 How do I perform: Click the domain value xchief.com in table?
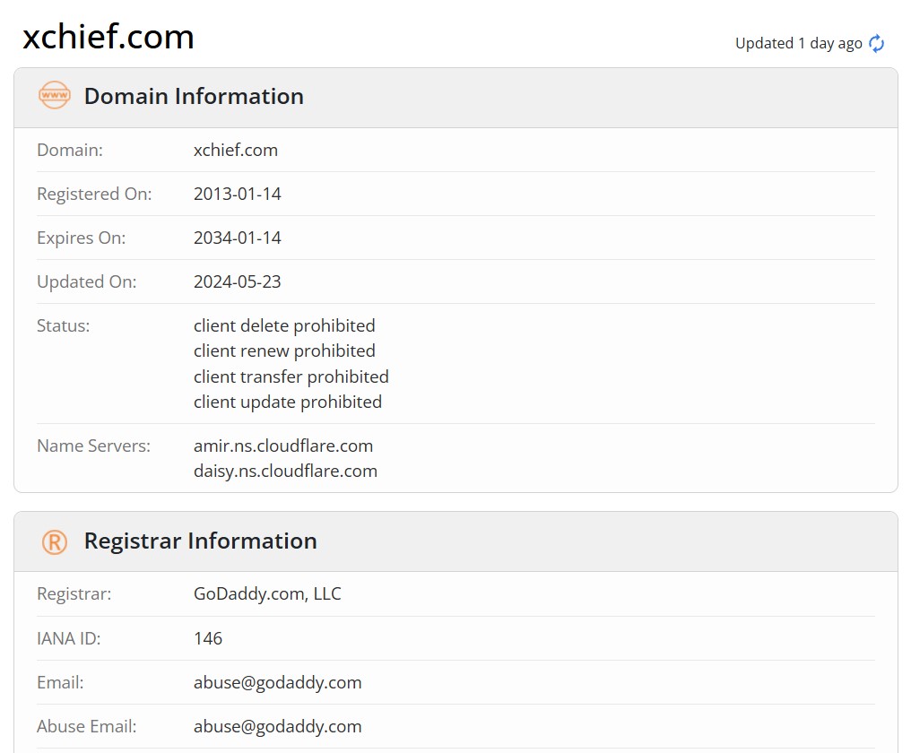click(235, 150)
